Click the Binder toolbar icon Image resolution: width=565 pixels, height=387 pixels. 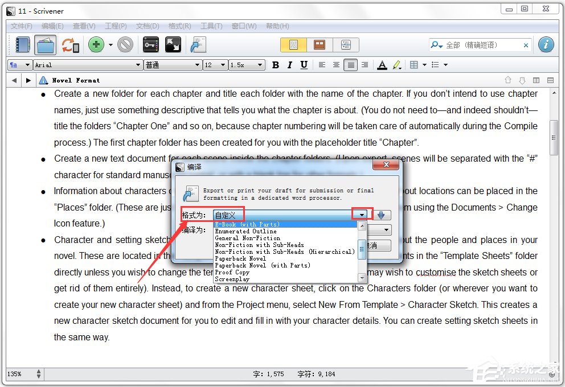point(22,45)
